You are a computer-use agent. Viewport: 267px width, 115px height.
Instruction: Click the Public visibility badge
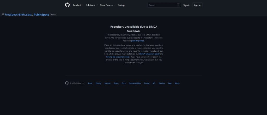[x=53, y=15]
